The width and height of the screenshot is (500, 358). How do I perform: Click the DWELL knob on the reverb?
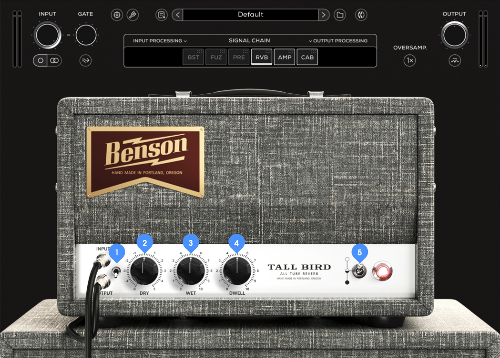coord(237,270)
